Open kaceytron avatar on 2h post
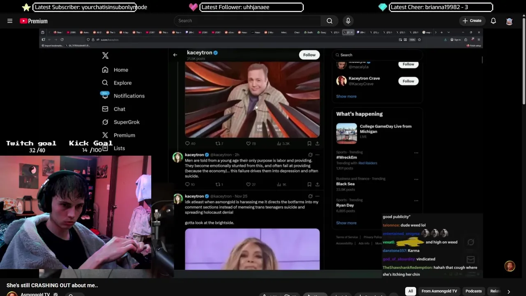 coord(178,157)
